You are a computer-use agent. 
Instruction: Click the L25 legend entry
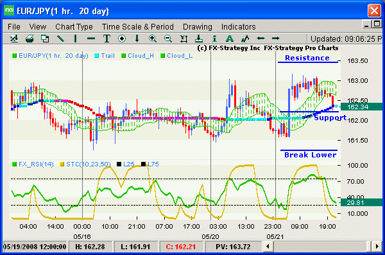click(126, 164)
